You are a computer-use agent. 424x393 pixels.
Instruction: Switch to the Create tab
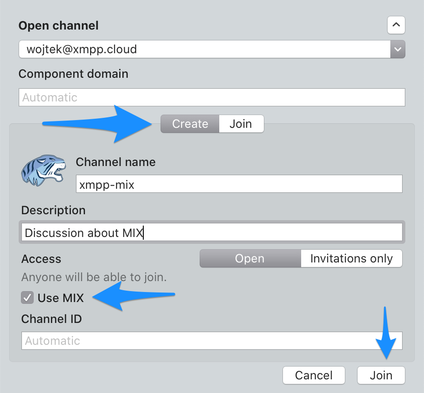pos(190,124)
